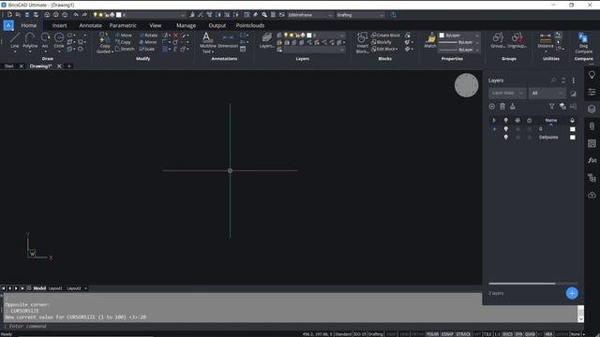
Task: Toggle DUCS in status bar
Action: (x=507, y=334)
